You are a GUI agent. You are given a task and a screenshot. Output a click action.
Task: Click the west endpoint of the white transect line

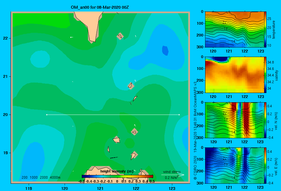[47, 115]
